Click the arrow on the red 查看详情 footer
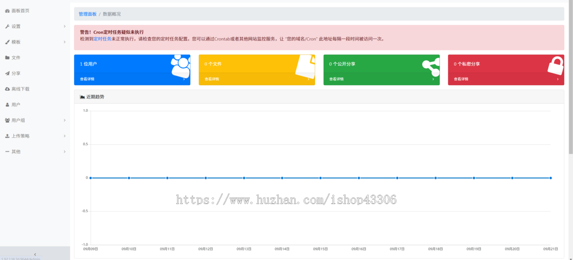The image size is (573, 260). click(558, 79)
